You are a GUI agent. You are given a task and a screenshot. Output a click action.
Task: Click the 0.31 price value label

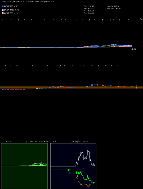tap(134, 49)
